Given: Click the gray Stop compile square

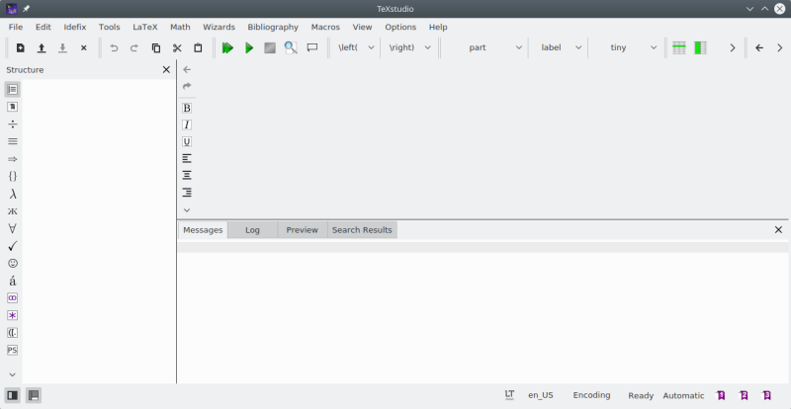Looking at the screenshot, I should pos(270,47).
